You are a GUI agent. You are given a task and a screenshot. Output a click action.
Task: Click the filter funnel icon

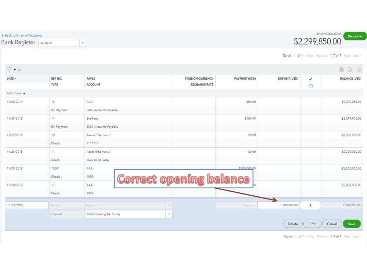[x=9, y=70]
